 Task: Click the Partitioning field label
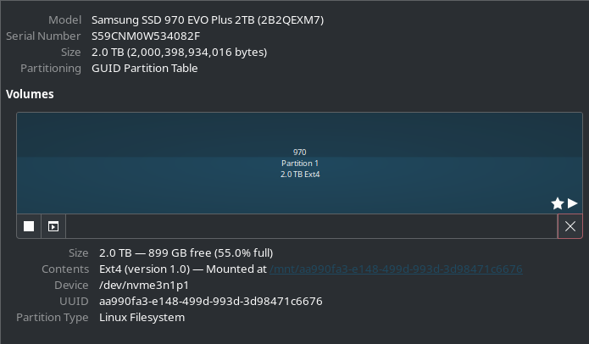point(51,69)
